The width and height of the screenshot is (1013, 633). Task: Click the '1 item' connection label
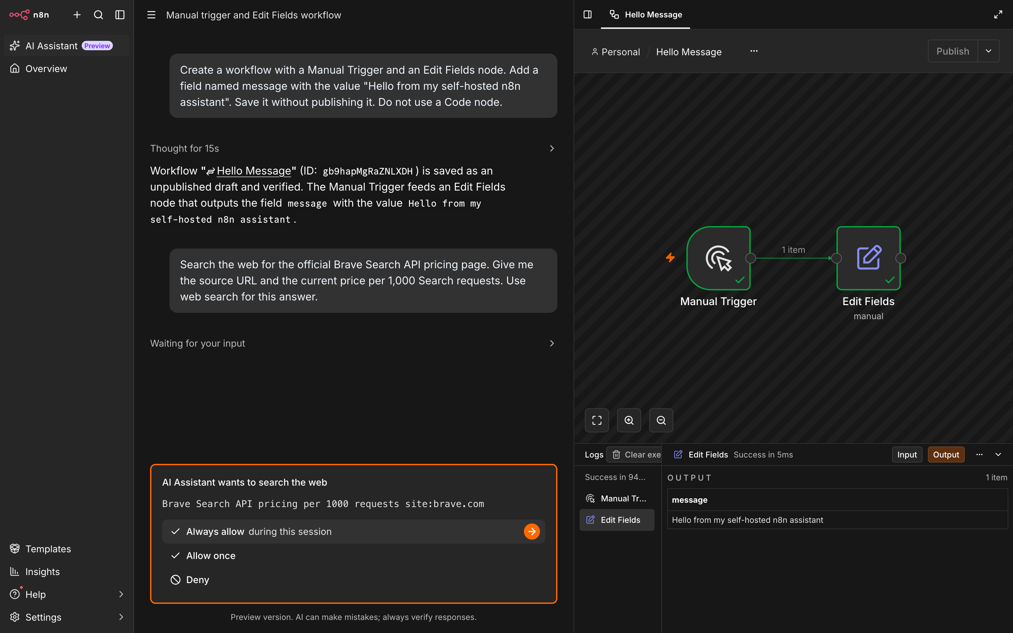tap(793, 250)
